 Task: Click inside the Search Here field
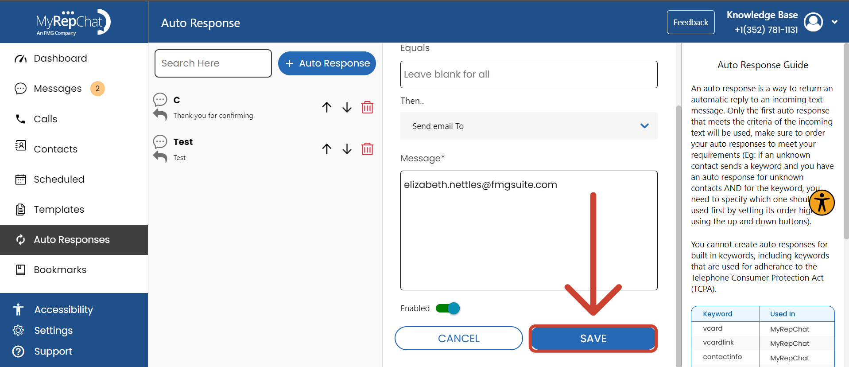(213, 63)
